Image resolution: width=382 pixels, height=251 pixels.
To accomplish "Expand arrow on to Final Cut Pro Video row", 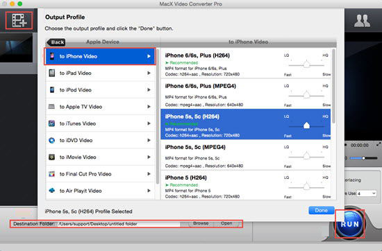I will pyautogui.click(x=149, y=174).
